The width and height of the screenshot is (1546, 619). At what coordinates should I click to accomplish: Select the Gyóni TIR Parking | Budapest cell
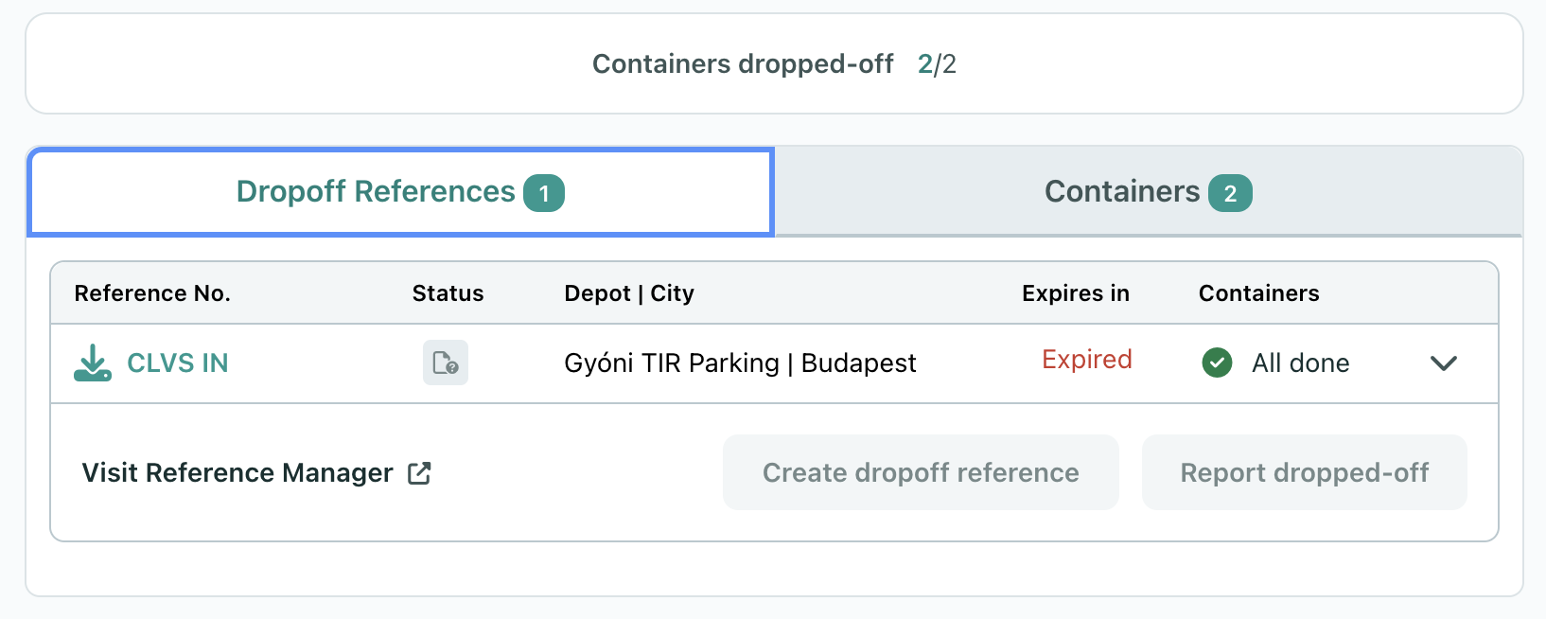pyautogui.click(x=740, y=363)
